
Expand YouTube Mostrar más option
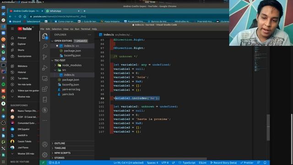tap(23, 97)
